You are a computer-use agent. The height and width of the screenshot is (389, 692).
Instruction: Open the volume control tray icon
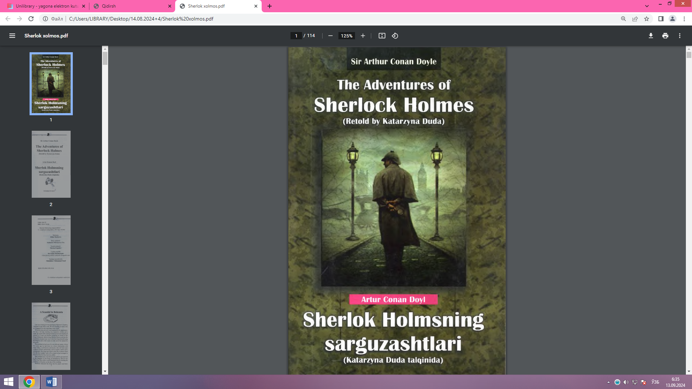click(x=626, y=382)
